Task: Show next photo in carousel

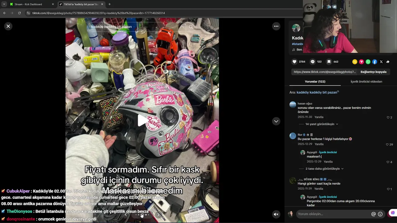Action: coord(159,214)
